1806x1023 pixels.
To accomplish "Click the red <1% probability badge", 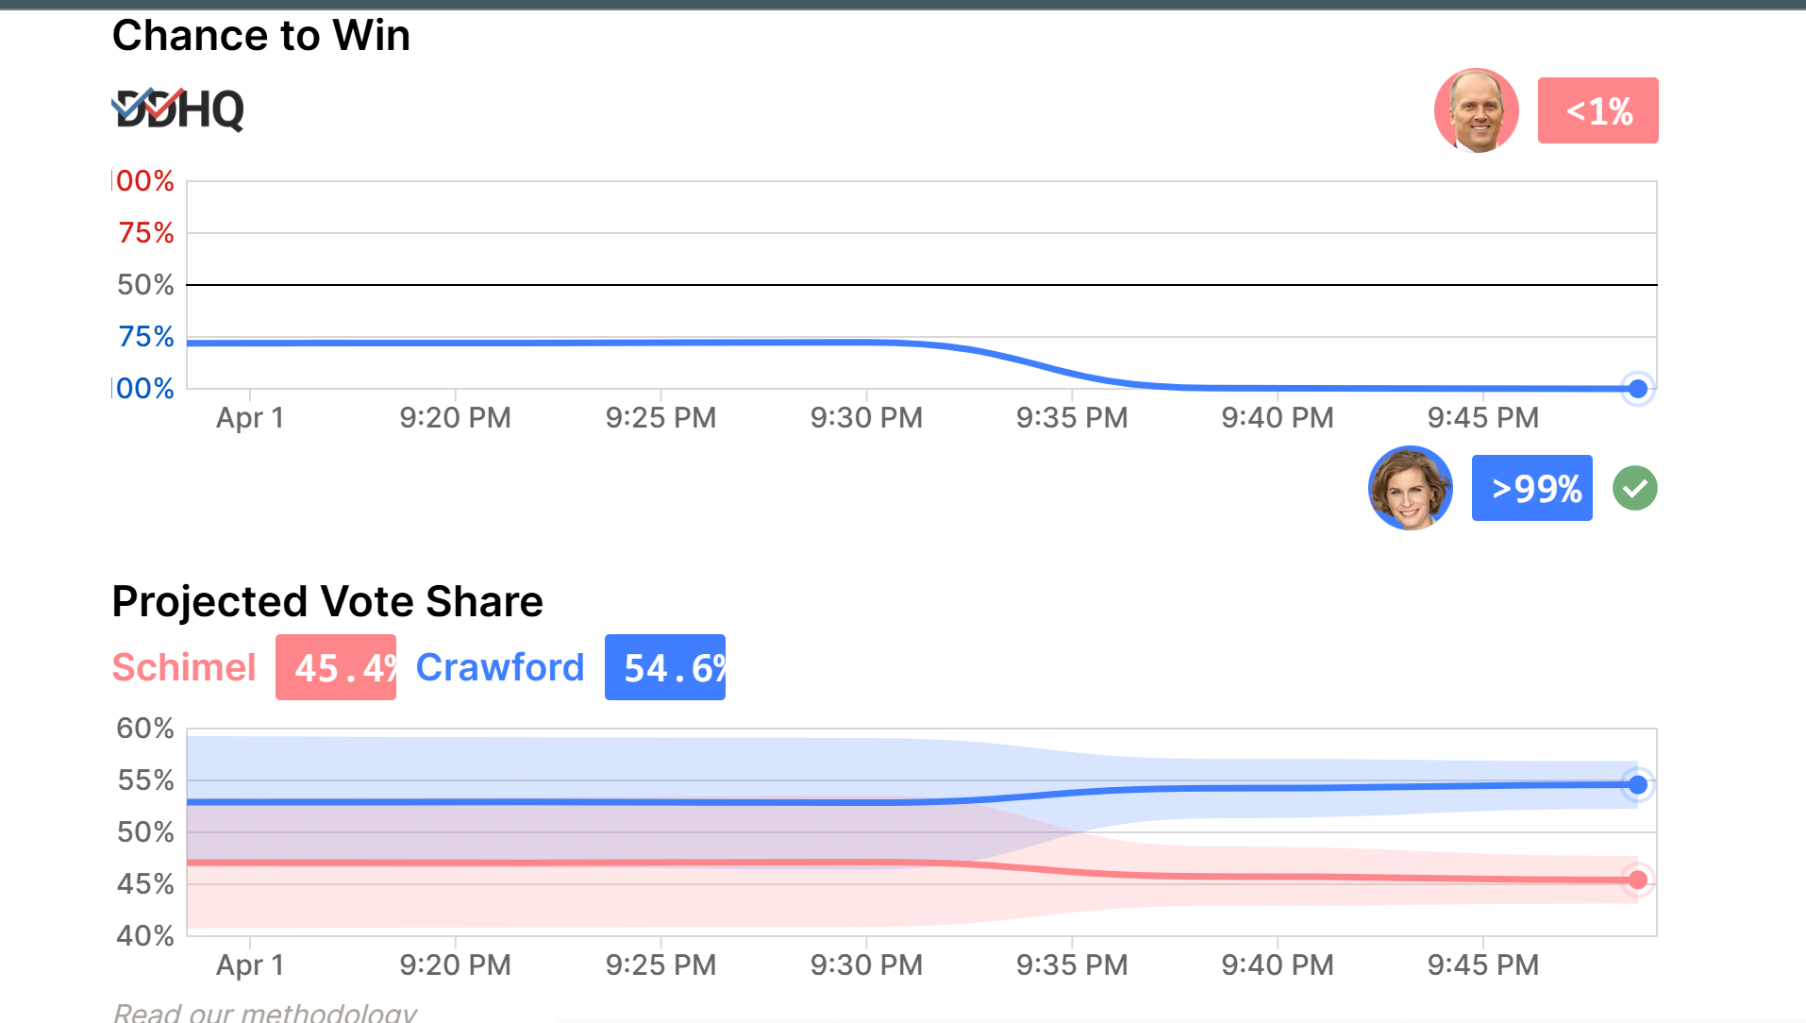I will pyautogui.click(x=1597, y=110).
